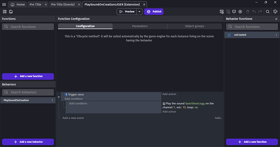This screenshot has height=147, width=280.
Task: Click the trash delete icon
Action: click(248, 12)
